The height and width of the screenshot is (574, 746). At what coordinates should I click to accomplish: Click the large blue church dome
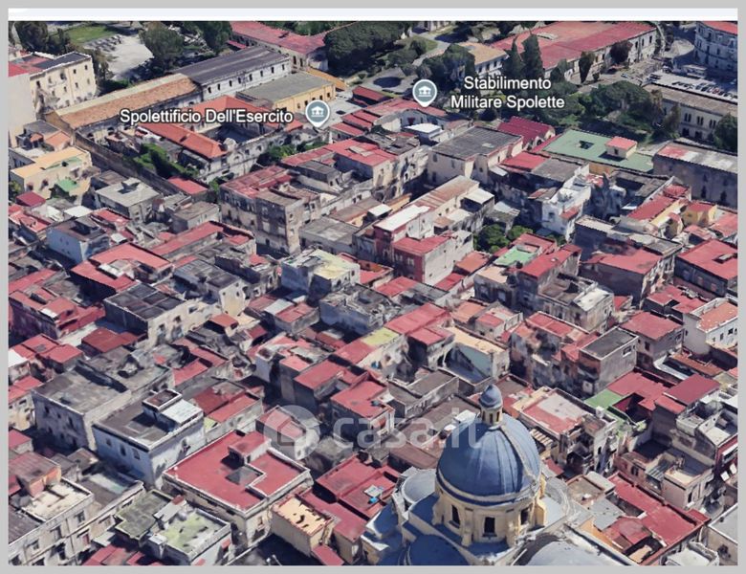489,459
